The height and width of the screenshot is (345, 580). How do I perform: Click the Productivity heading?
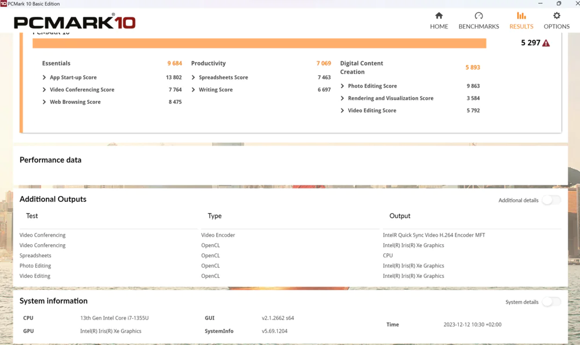208,63
